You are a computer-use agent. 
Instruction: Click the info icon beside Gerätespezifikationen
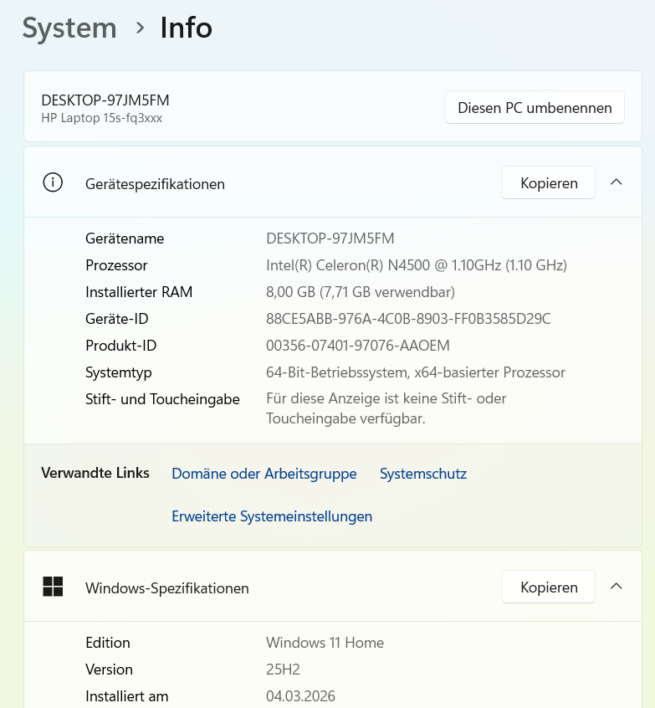coord(53,183)
